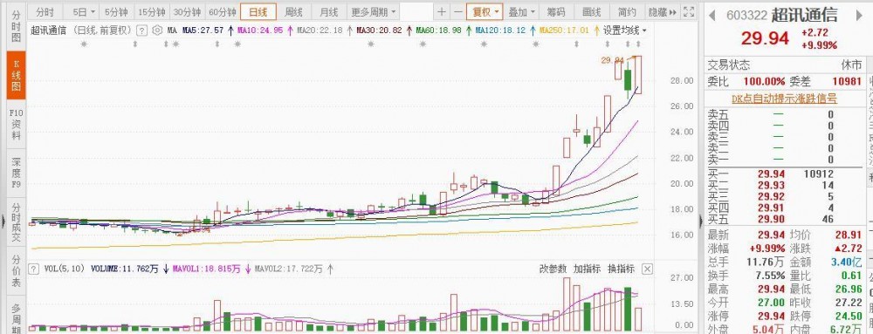This screenshot has height=334, width=873.
Task: Switch chart to 30分钟 period
Action: click(187, 11)
